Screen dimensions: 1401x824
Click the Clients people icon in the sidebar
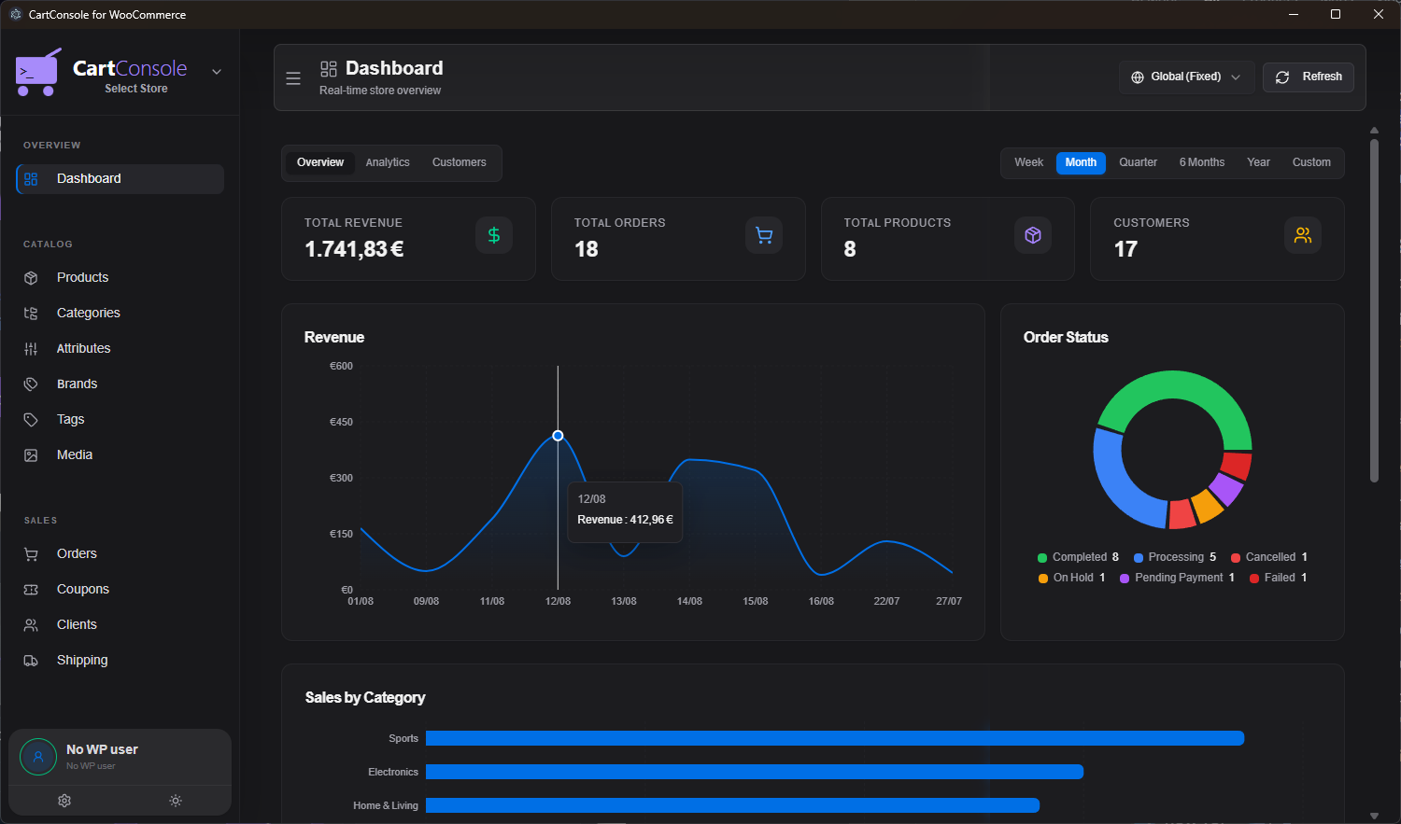click(31, 625)
